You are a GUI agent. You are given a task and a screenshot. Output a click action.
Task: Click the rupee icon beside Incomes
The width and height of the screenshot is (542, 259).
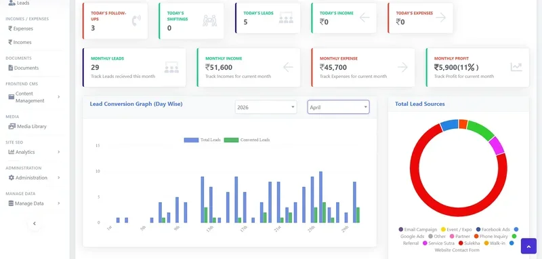10,42
